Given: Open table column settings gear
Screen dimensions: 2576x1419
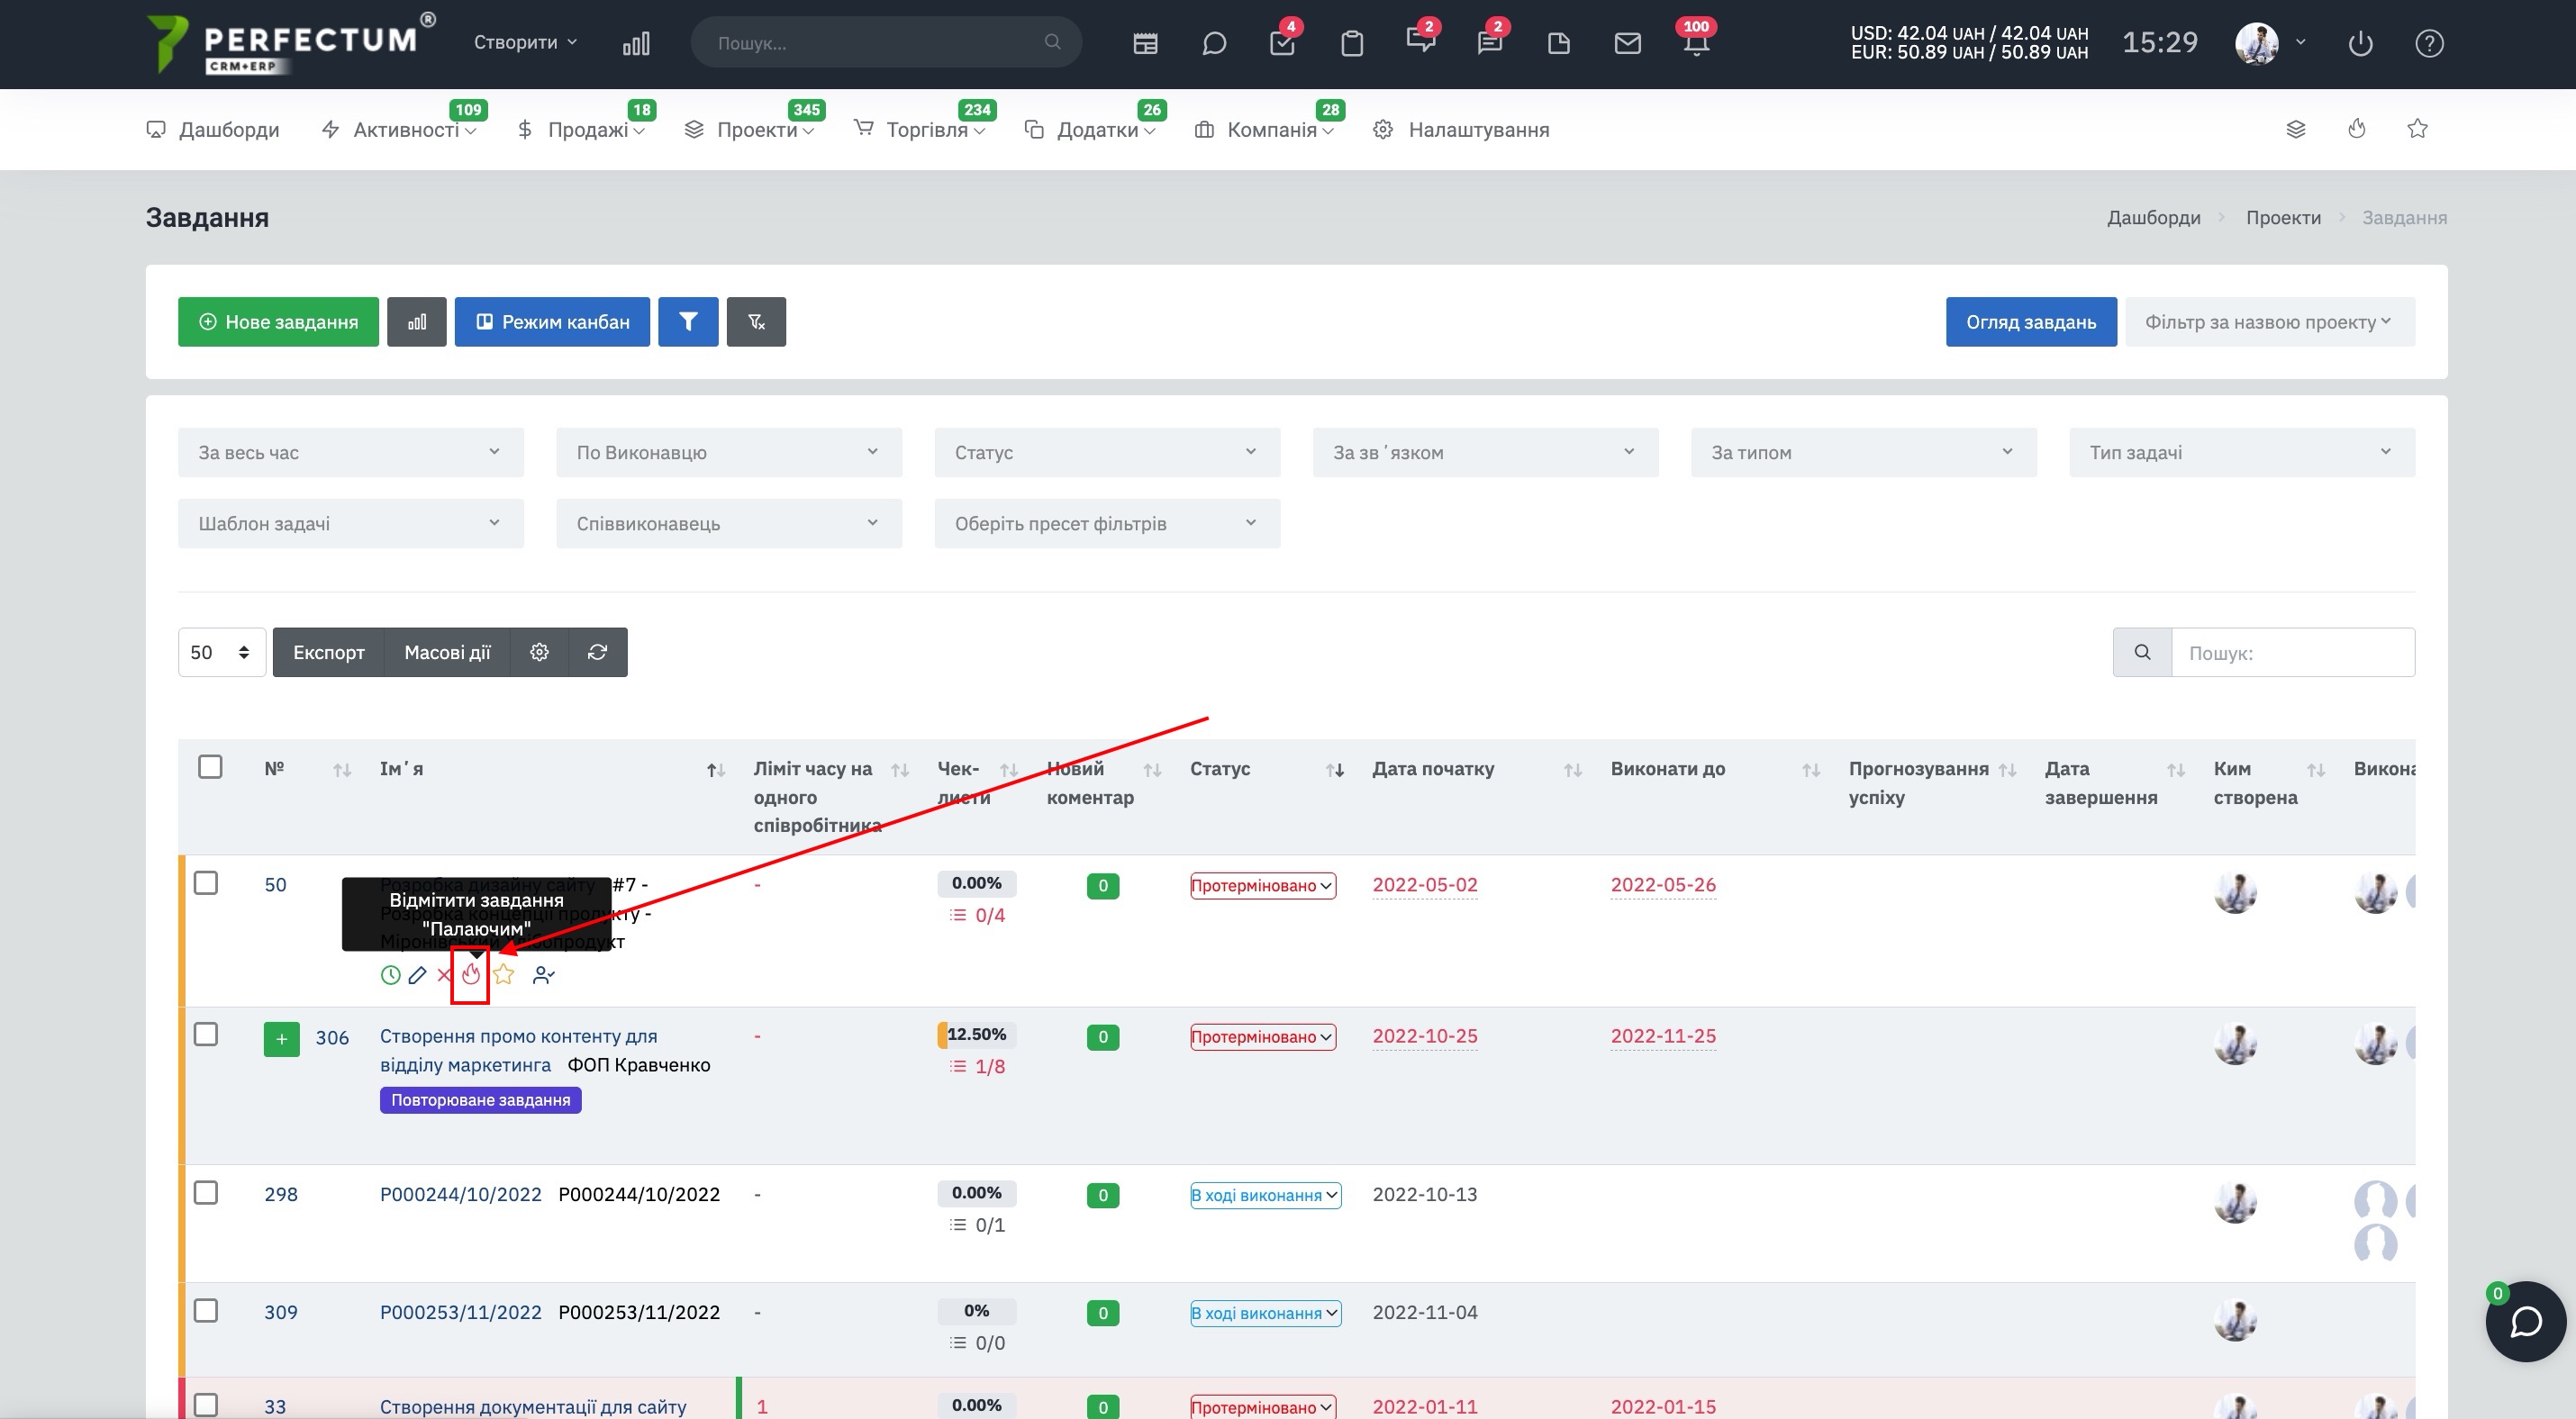Looking at the screenshot, I should click(539, 653).
